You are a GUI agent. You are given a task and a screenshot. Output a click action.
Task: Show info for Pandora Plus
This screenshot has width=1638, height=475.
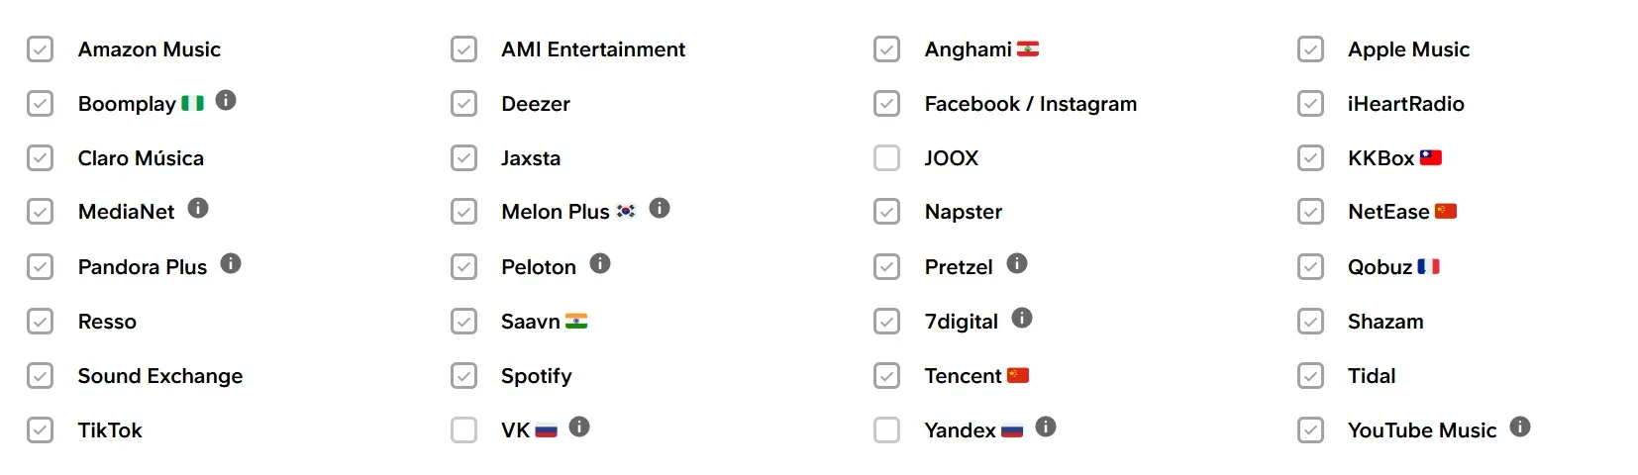[231, 263]
